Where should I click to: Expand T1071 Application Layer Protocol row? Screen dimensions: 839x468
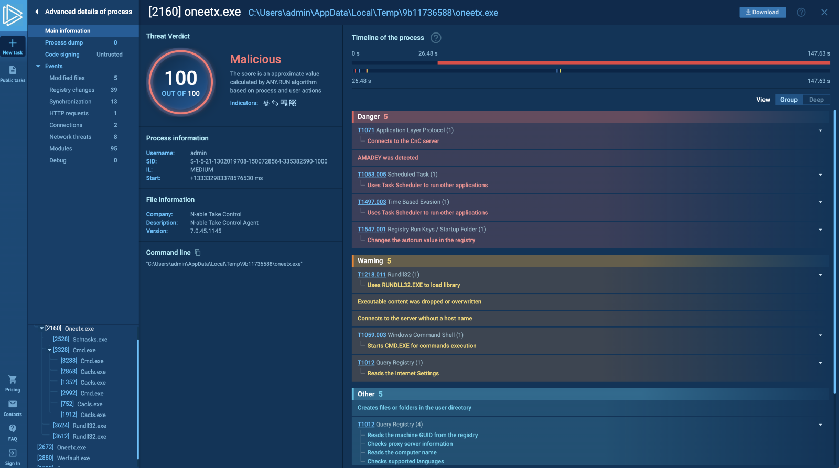(820, 130)
